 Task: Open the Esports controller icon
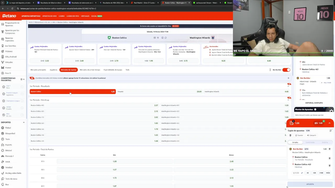[x=2, y=145]
